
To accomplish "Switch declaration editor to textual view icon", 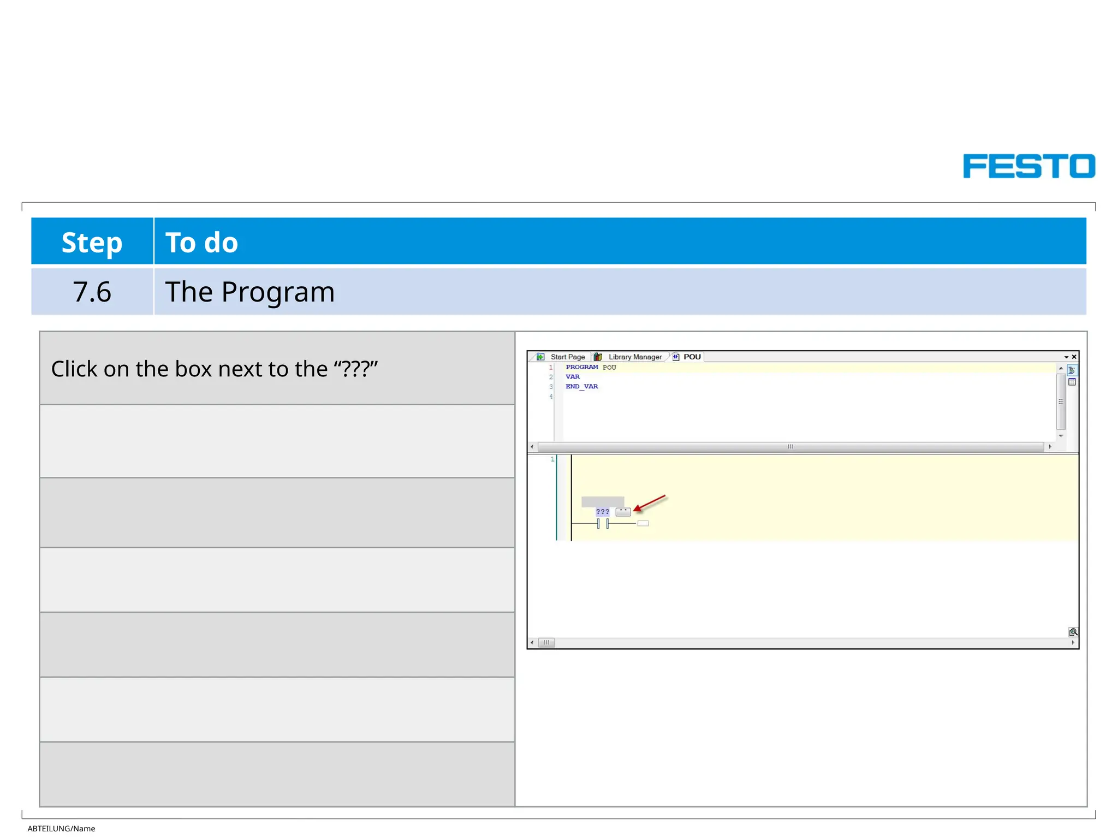I will 1072,370.
